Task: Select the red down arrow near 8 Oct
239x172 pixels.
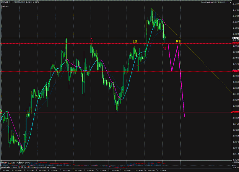Action: click(x=91, y=40)
